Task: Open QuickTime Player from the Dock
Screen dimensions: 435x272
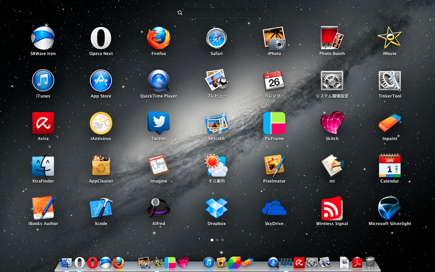Action: click(273, 262)
